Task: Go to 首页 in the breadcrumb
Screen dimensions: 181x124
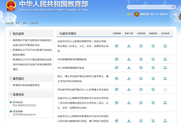Action: point(18,23)
